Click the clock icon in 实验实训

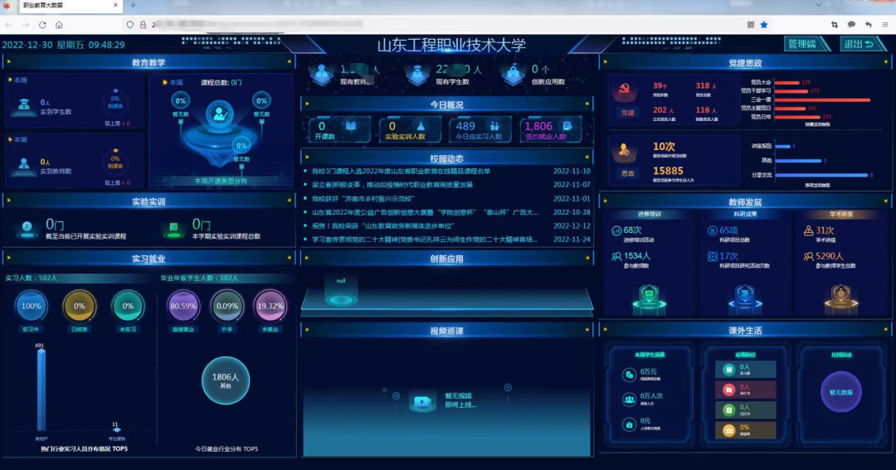coord(27,228)
